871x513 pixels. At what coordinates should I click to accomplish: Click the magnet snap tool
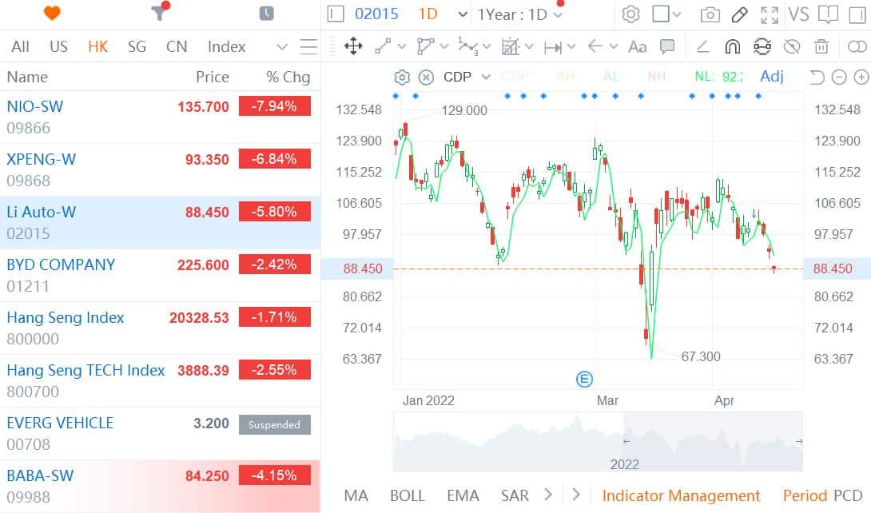(x=732, y=46)
